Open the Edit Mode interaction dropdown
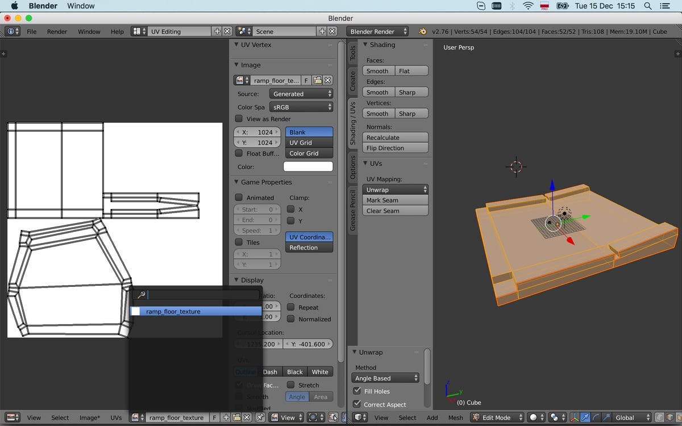 coord(496,417)
